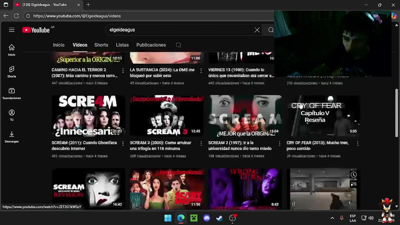Open options menu for CRY OF FEAR video
400x225 pixels.
point(357,143)
